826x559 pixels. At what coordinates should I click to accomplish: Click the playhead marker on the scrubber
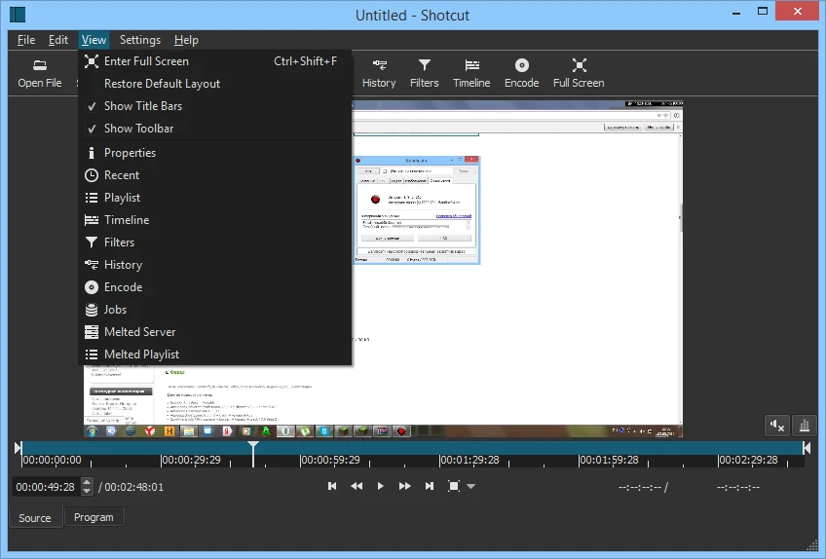(253, 448)
